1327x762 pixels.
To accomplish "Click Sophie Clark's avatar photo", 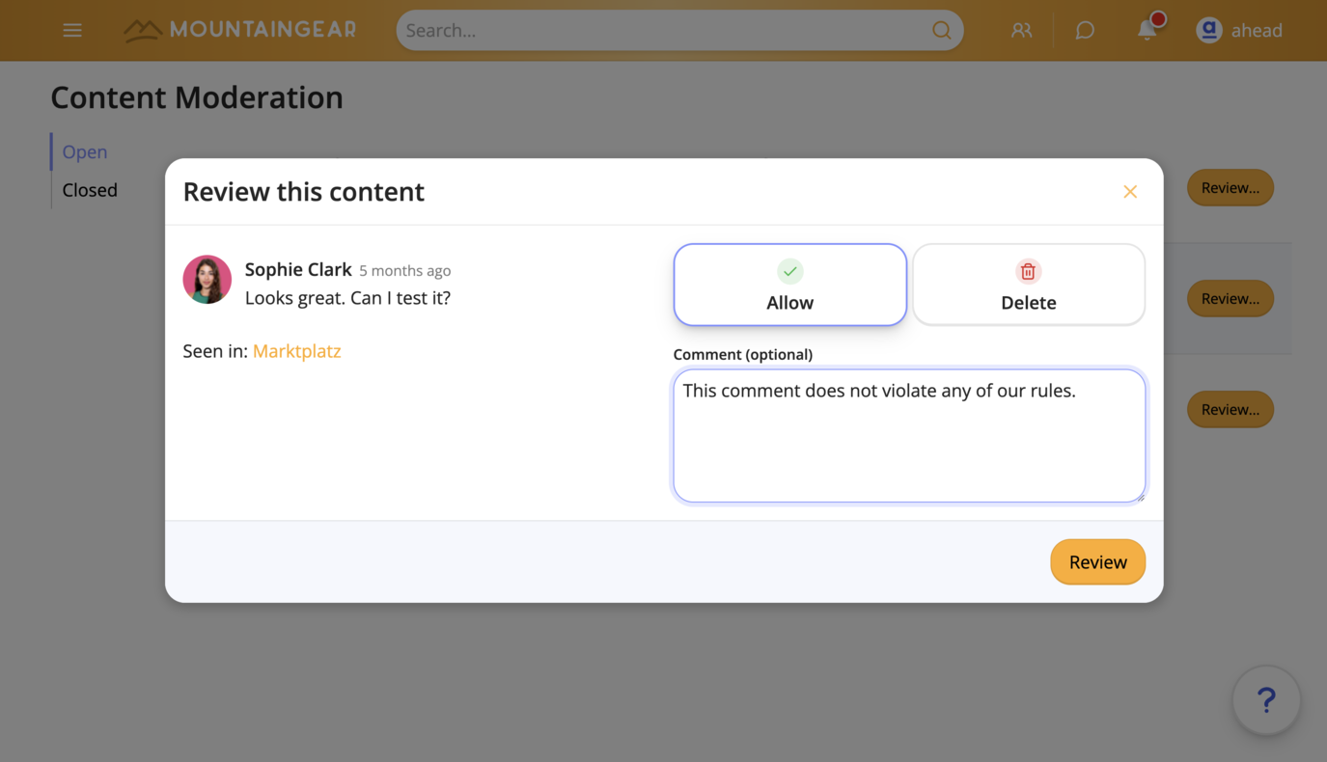I will click(207, 280).
